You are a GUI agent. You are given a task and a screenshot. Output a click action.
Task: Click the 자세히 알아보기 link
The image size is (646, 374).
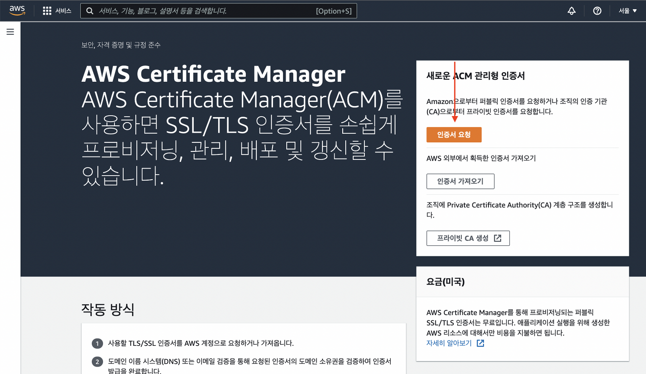[x=449, y=343]
